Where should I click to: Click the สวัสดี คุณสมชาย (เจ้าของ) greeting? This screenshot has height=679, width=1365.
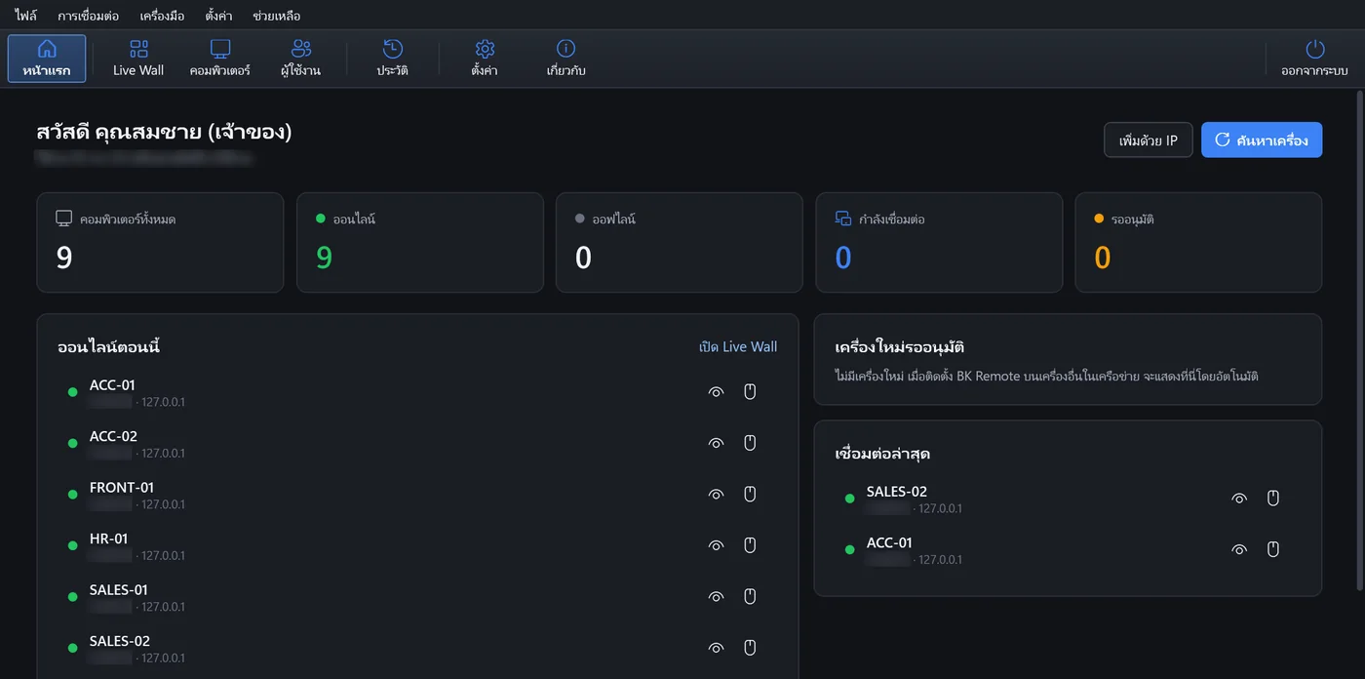pyautogui.click(x=164, y=132)
